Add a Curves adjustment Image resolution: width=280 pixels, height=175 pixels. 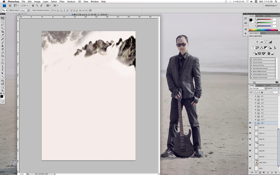266,42
